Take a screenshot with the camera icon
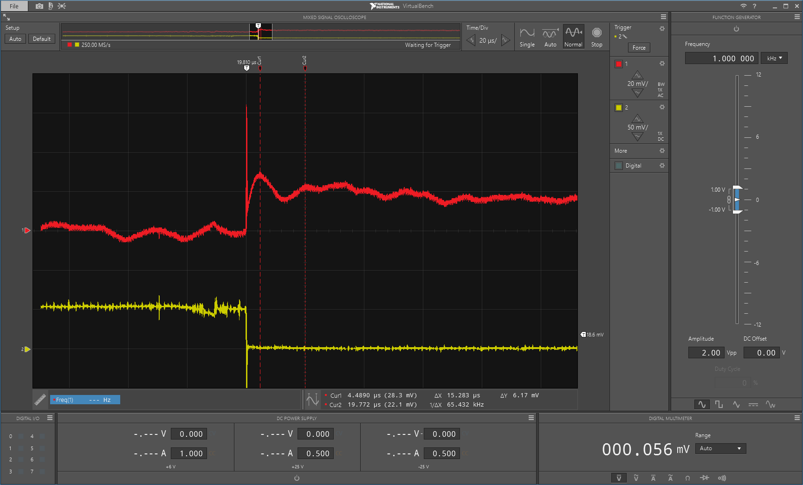This screenshot has width=803, height=485. [x=39, y=6]
